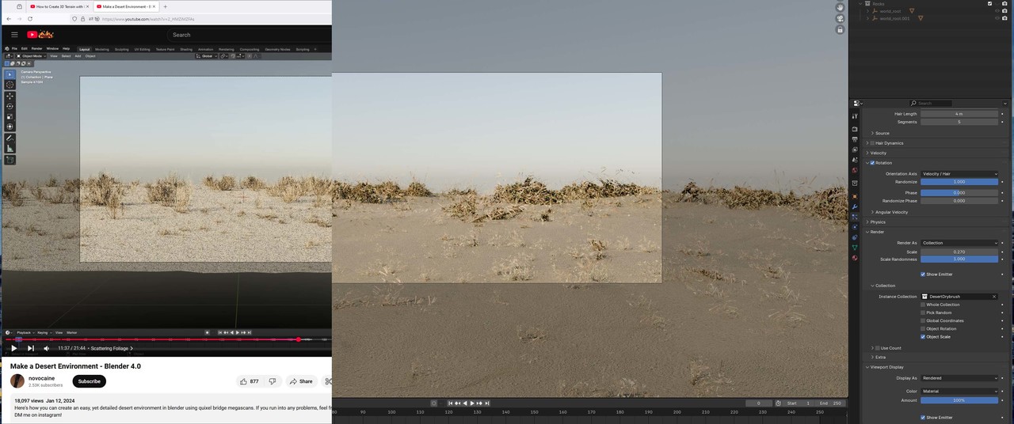Open the World properties tab icon
Screen dimensions: 1014x424
[855, 170]
